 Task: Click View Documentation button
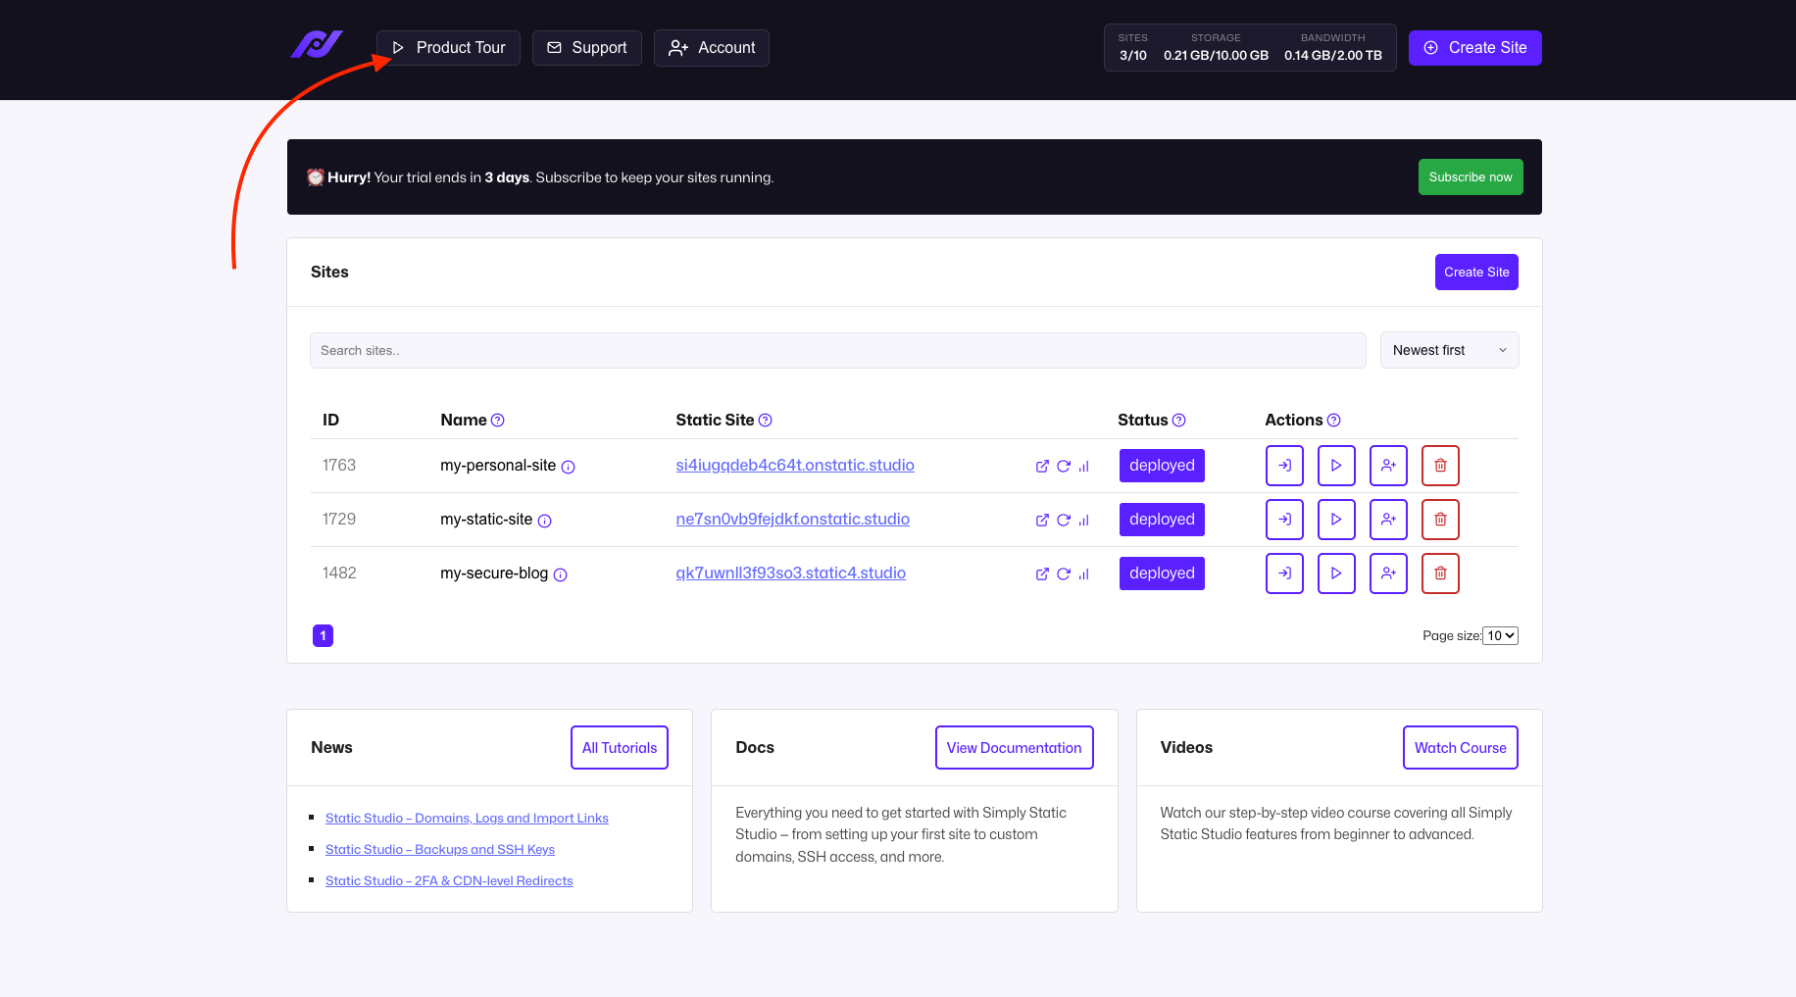tap(1014, 748)
